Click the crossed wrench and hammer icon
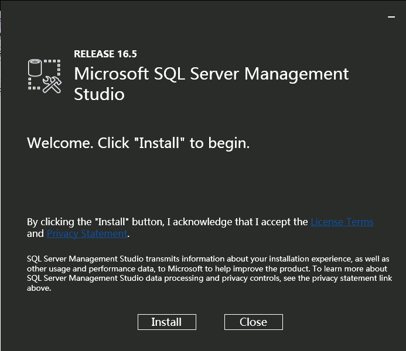The width and height of the screenshot is (406, 351). (x=52, y=84)
